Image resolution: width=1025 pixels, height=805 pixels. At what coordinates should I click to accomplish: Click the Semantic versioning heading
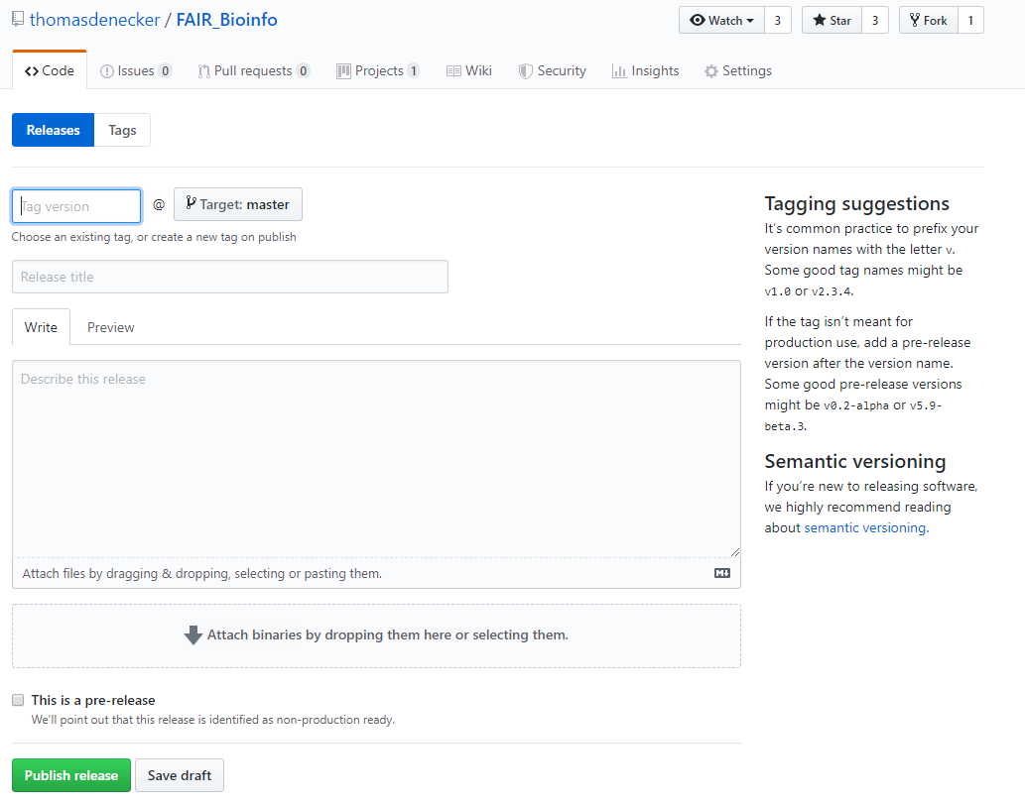point(855,462)
